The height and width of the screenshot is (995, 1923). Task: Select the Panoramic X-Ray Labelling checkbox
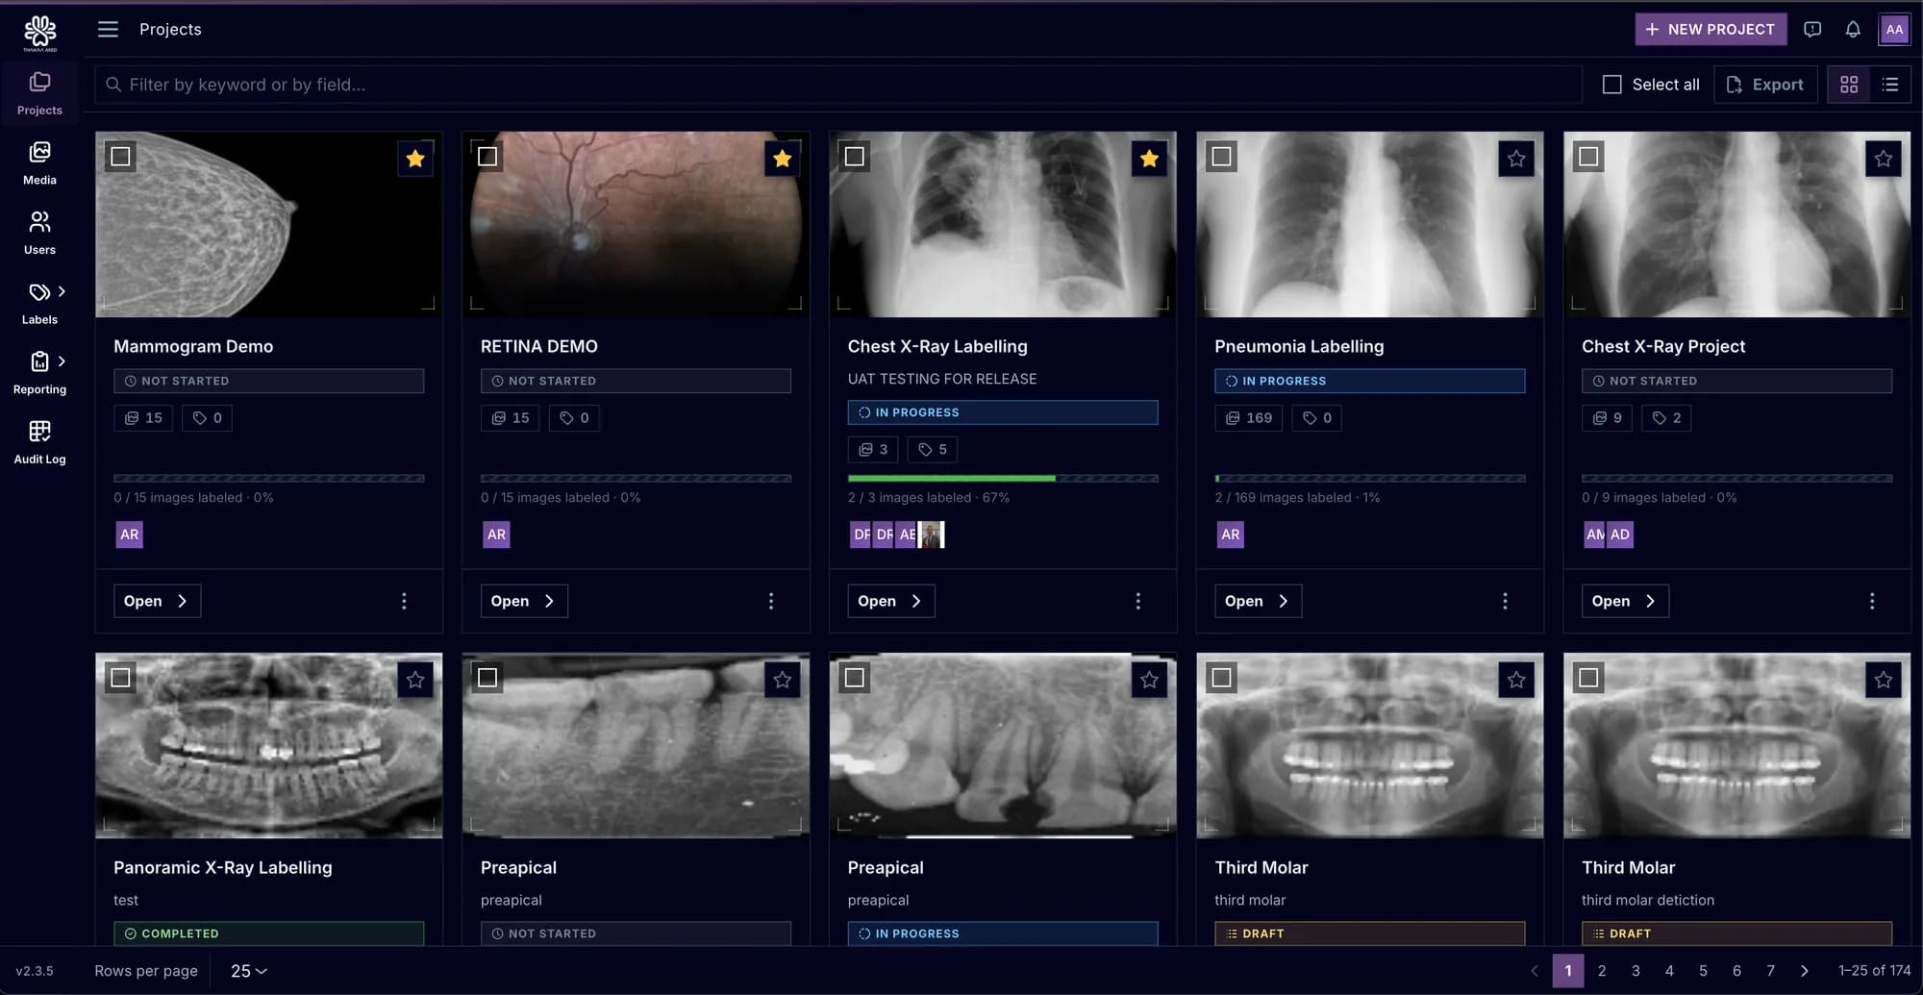point(120,678)
